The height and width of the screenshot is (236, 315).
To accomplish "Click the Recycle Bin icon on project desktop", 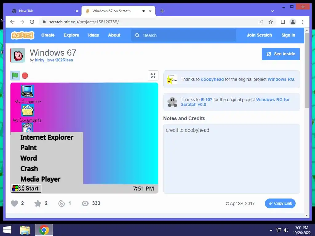I will [27, 128].
